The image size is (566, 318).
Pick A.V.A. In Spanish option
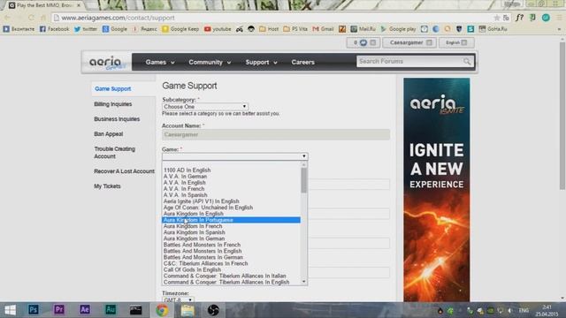pyautogui.click(x=231, y=195)
